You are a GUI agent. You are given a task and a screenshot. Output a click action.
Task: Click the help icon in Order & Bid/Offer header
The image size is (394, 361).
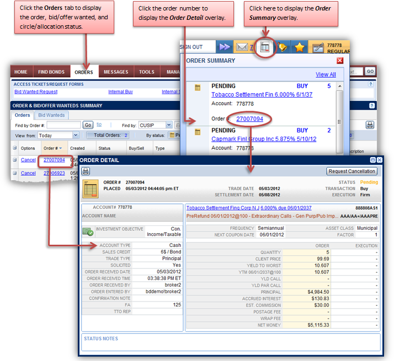[371, 105]
